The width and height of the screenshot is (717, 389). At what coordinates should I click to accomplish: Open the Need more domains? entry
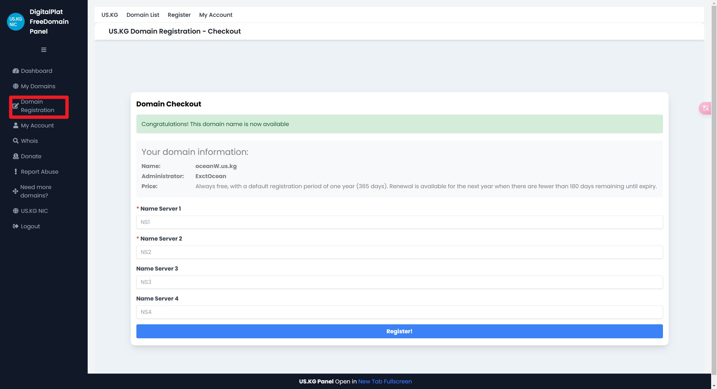click(x=36, y=191)
